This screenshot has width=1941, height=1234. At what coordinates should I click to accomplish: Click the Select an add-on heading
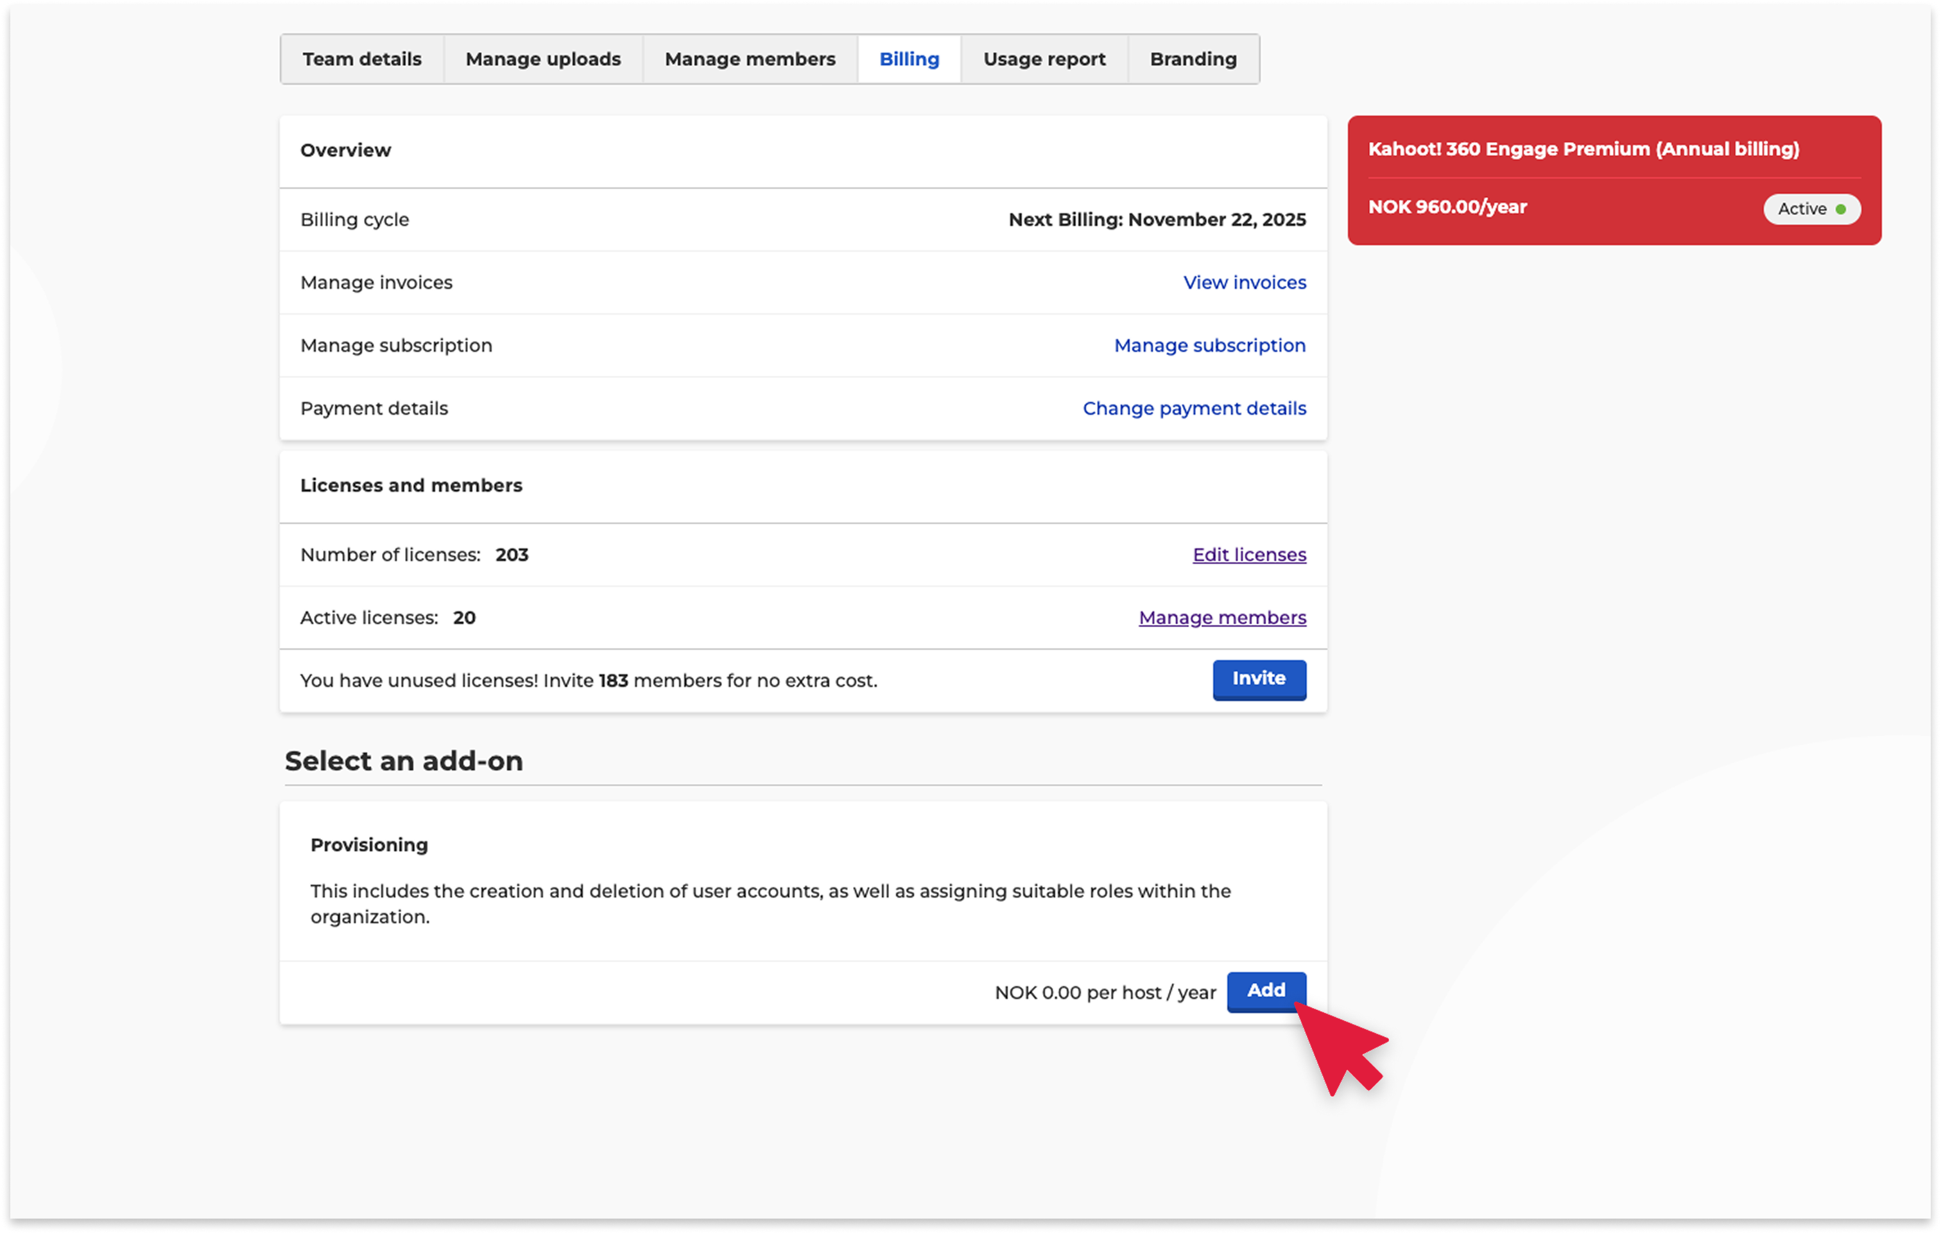(x=404, y=761)
